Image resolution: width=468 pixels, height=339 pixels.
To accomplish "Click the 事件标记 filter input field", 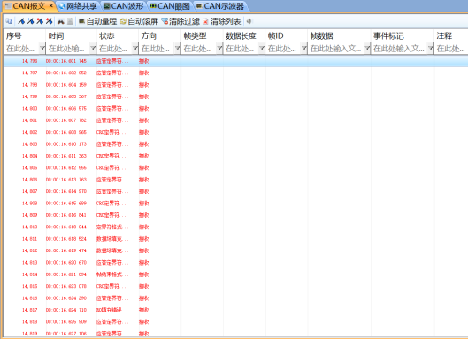I will 399,49.
